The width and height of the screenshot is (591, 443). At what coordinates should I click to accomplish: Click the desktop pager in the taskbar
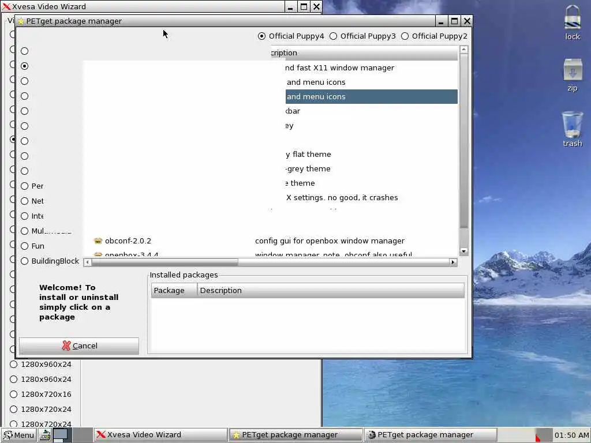point(72,435)
